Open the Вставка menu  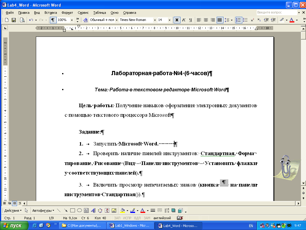[51, 13]
